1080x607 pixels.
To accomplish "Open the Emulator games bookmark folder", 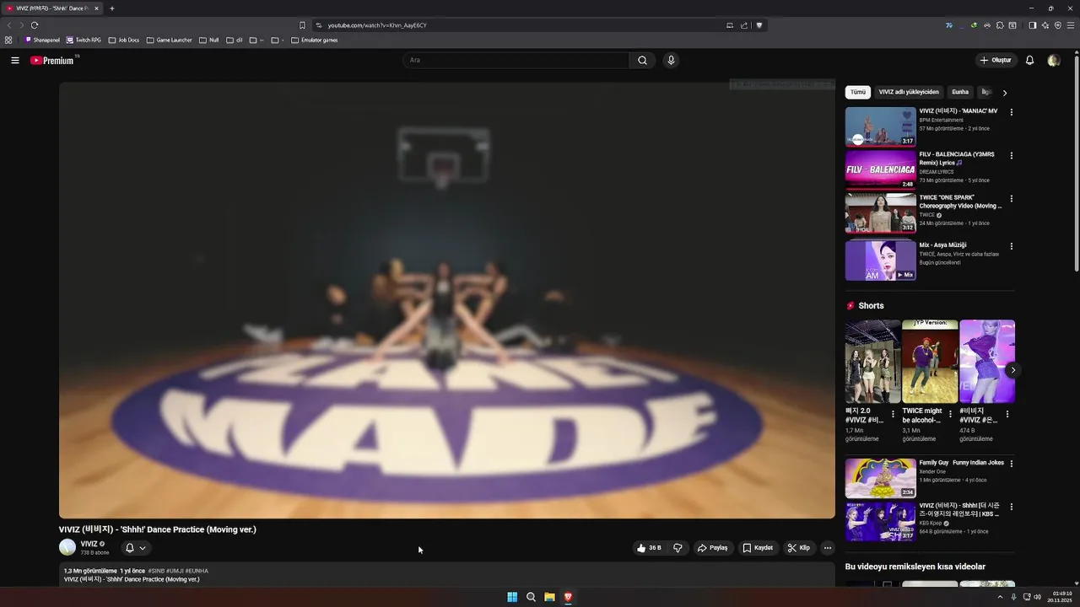I will coord(315,40).
